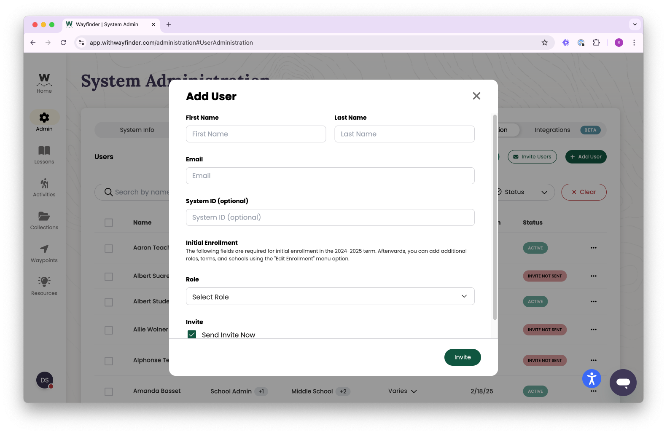Check the Aaron Teach row checkbox
Screen dimensions: 667x434
click(109, 249)
